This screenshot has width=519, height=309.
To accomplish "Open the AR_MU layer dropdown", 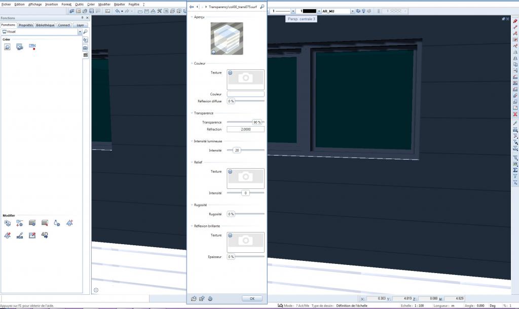I will point(352,11).
